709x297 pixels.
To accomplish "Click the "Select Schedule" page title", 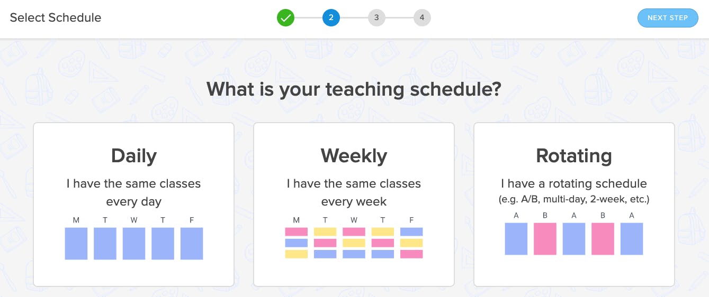I will tap(56, 18).
